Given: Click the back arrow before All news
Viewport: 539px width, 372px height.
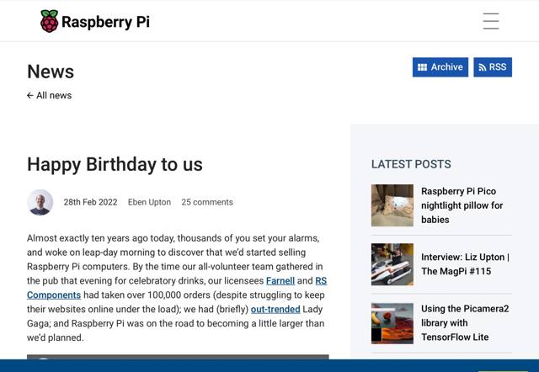Looking at the screenshot, I should (x=30, y=95).
